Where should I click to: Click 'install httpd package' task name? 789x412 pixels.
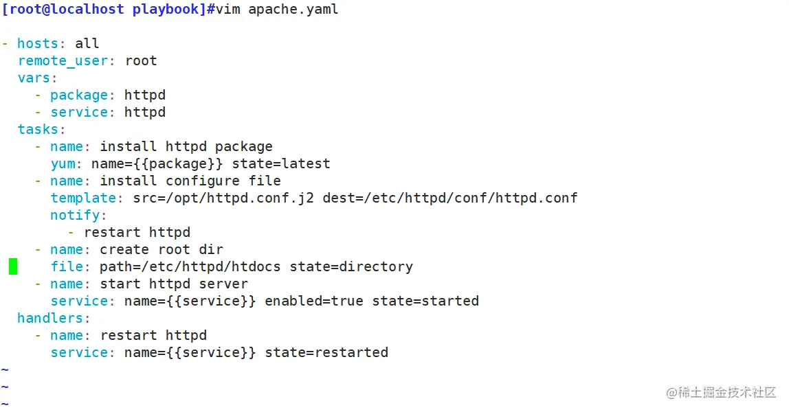coord(186,146)
